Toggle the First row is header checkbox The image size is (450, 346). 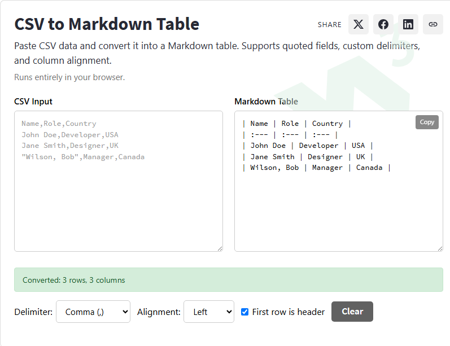(x=245, y=312)
